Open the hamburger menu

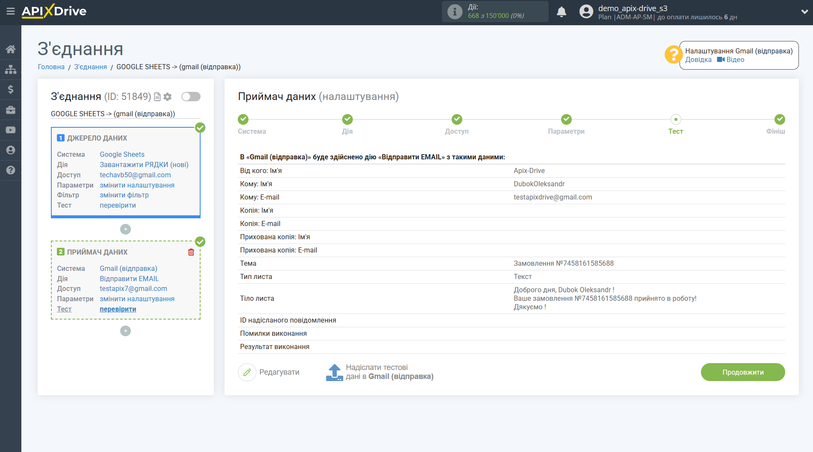[11, 11]
